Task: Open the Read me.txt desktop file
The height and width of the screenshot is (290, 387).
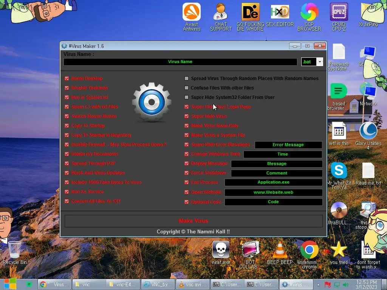Action: click(x=368, y=174)
